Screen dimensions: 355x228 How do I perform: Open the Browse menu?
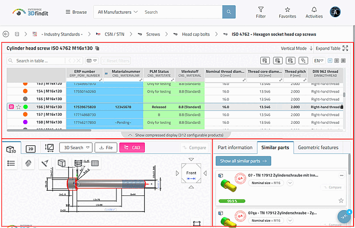click(x=76, y=12)
